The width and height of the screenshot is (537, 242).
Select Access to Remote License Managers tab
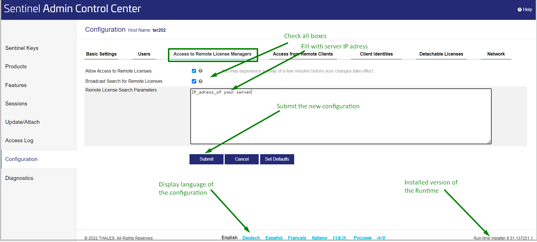pos(212,54)
